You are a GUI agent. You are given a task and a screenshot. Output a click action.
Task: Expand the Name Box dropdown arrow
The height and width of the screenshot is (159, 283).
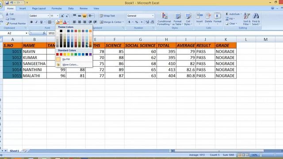27,33
